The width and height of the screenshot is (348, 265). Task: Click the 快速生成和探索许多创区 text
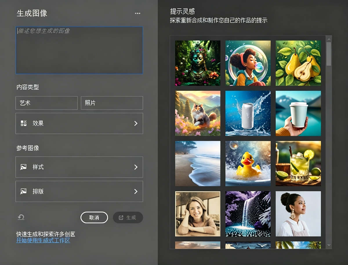(x=46, y=234)
